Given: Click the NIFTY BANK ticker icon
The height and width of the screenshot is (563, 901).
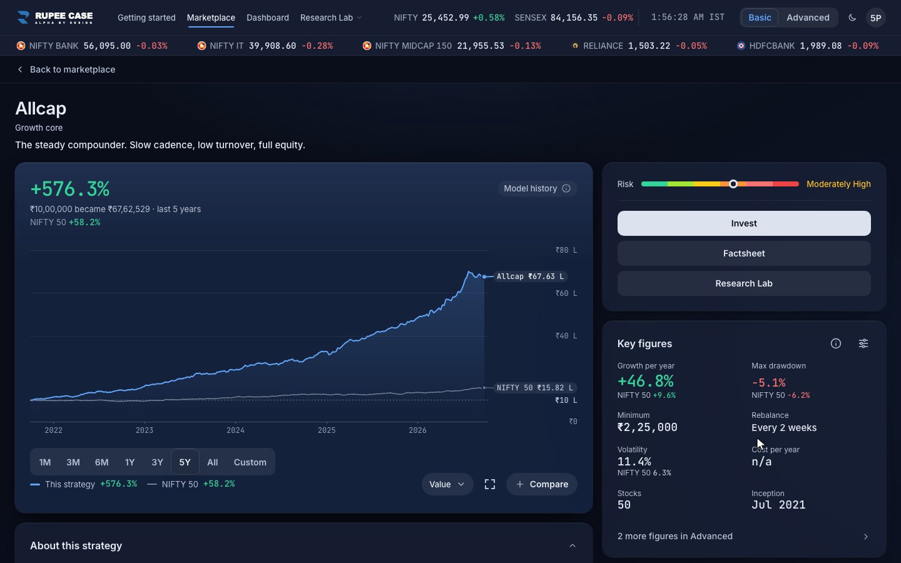Looking at the screenshot, I should (21, 46).
